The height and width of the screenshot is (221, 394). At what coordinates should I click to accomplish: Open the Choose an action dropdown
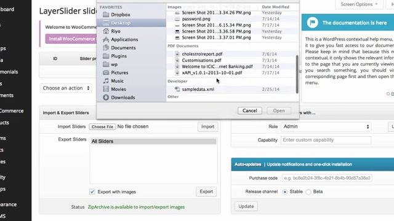[x=66, y=88]
